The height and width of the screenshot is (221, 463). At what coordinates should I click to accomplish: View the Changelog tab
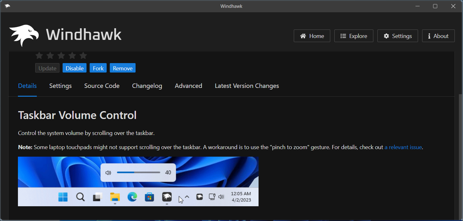click(x=147, y=86)
